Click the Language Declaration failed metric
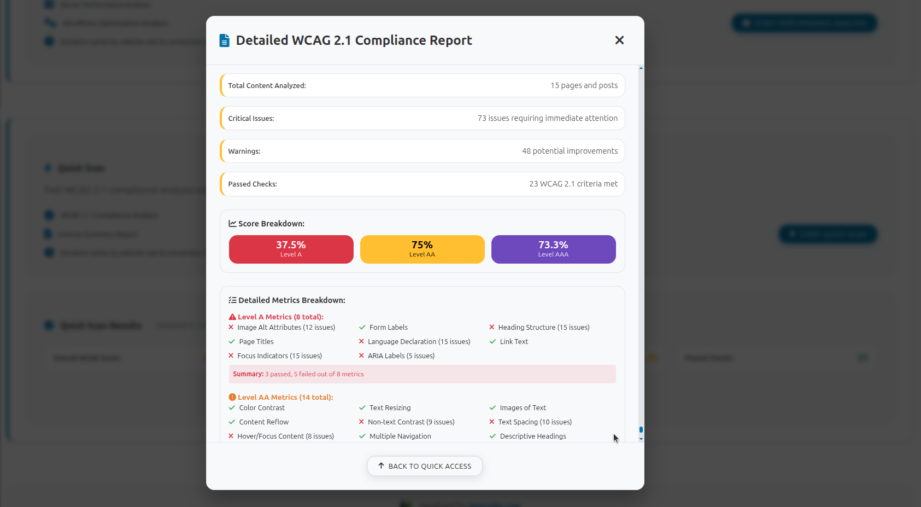The width and height of the screenshot is (921, 507). [x=418, y=342]
